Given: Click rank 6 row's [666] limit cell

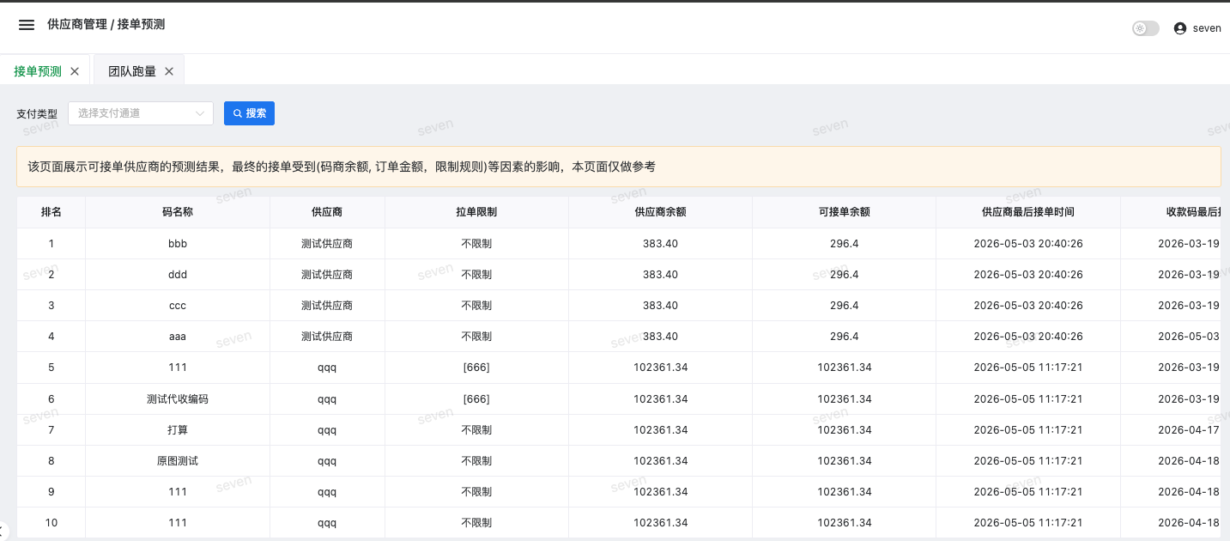Looking at the screenshot, I should coord(476,399).
